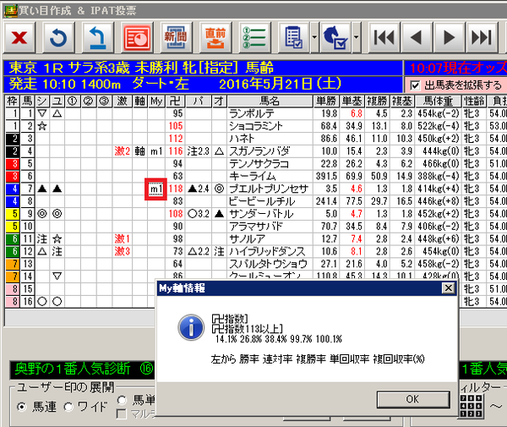Select horse name テンノサクラコ
The image size is (507, 427).
click(x=259, y=164)
